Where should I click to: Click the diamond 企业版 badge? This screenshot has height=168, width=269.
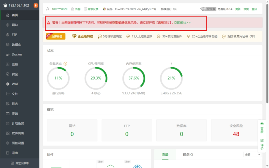208,9
